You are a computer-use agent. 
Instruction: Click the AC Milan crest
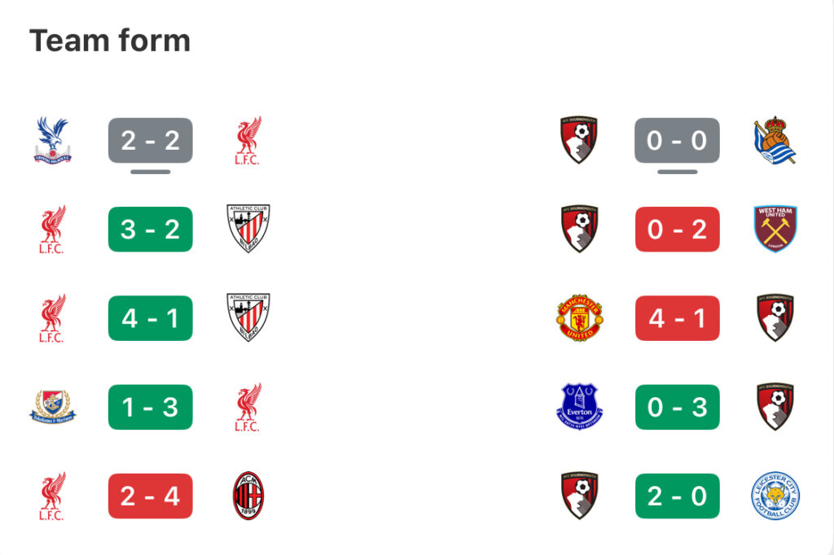pyautogui.click(x=248, y=496)
